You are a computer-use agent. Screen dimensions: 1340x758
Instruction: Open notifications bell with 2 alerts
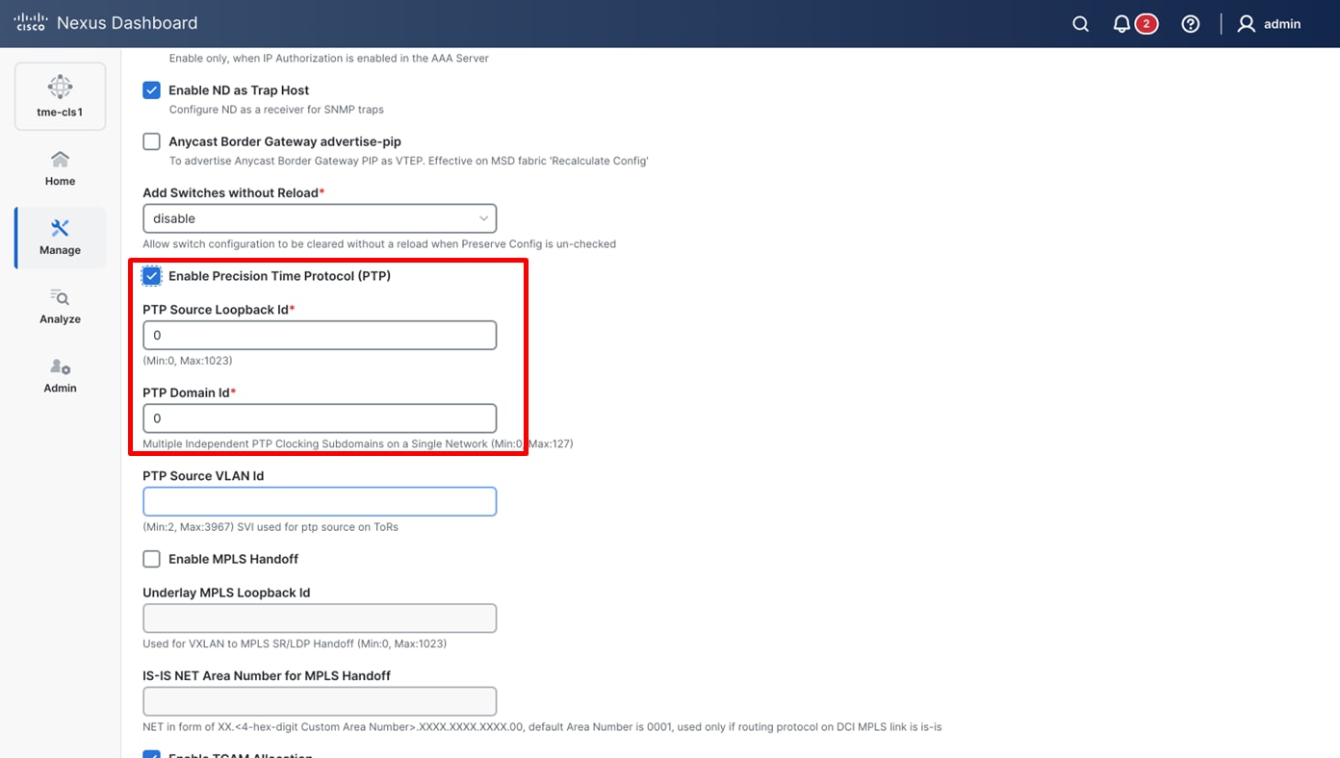tap(1134, 24)
